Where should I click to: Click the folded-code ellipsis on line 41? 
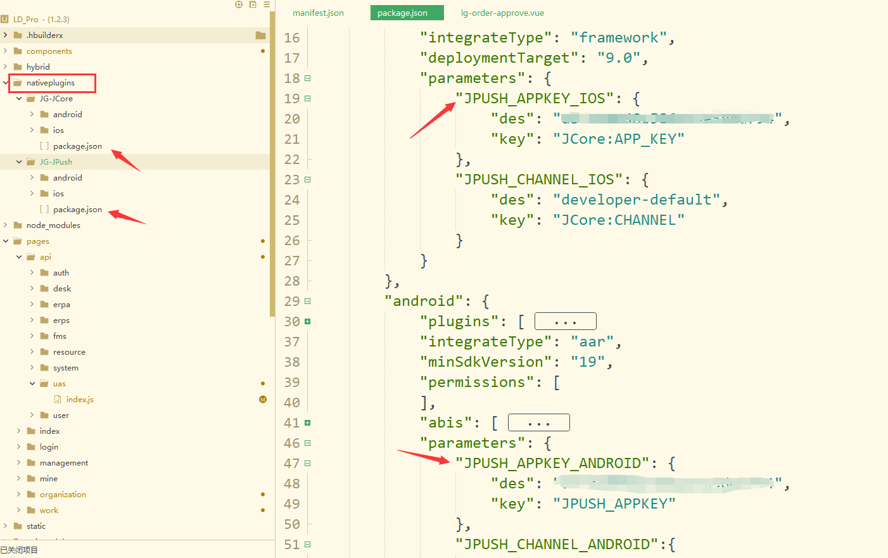click(x=539, y=422)
